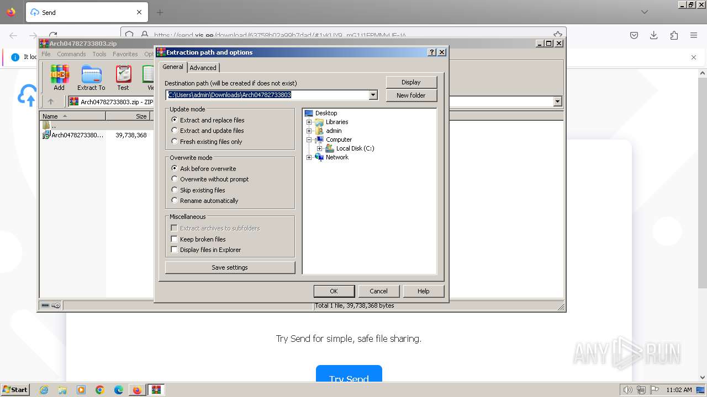Open Internet Explorer from the taskbar
This screenshot has height=397, width=707.
coord(44,390)
